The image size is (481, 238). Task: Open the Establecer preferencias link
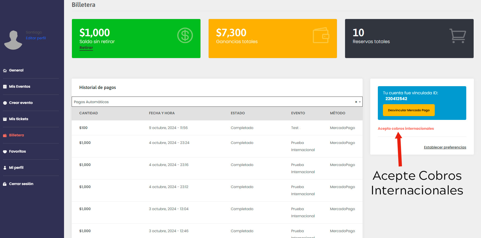[x=445, y=147]
